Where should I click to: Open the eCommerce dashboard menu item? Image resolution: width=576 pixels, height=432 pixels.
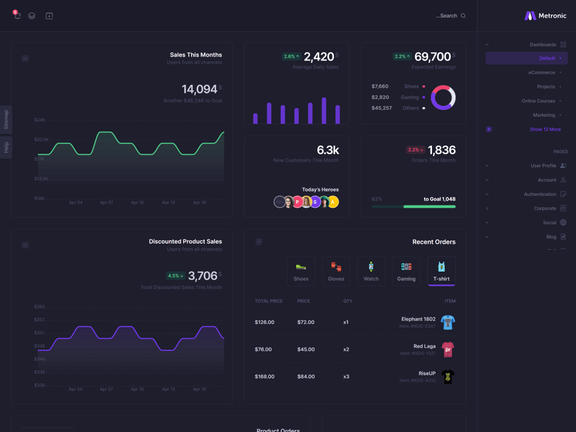click(541, 72)
